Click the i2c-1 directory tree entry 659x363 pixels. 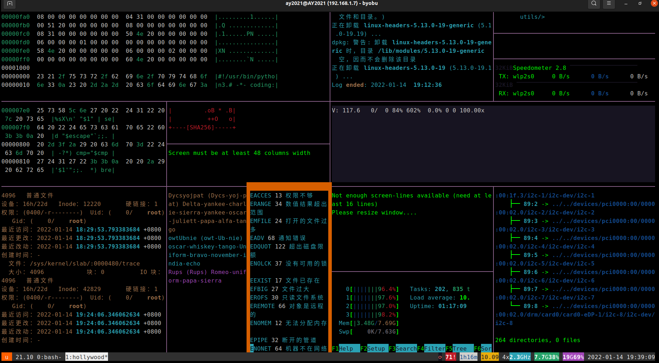[545, 195]
